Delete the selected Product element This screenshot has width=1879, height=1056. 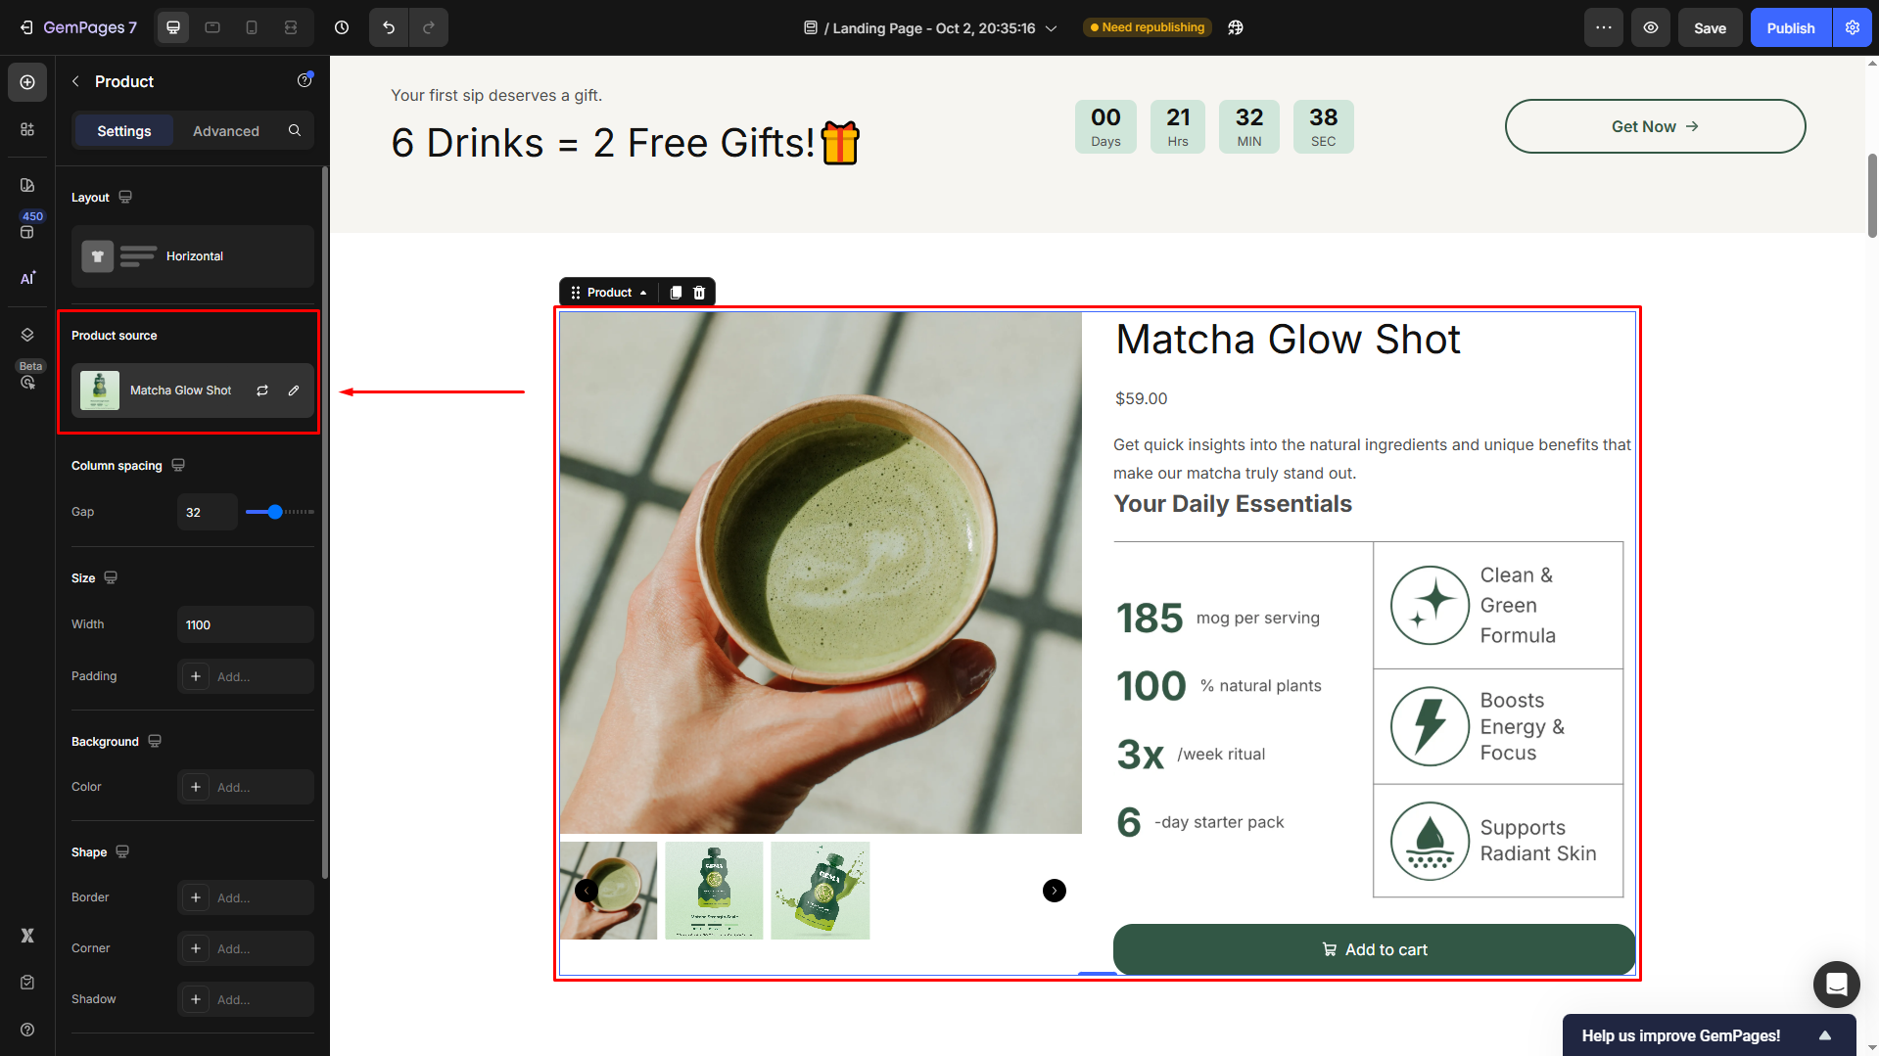tap(699, 293)
